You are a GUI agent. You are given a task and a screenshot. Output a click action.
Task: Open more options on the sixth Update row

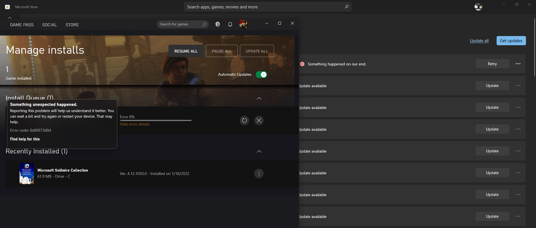point(518,194)
